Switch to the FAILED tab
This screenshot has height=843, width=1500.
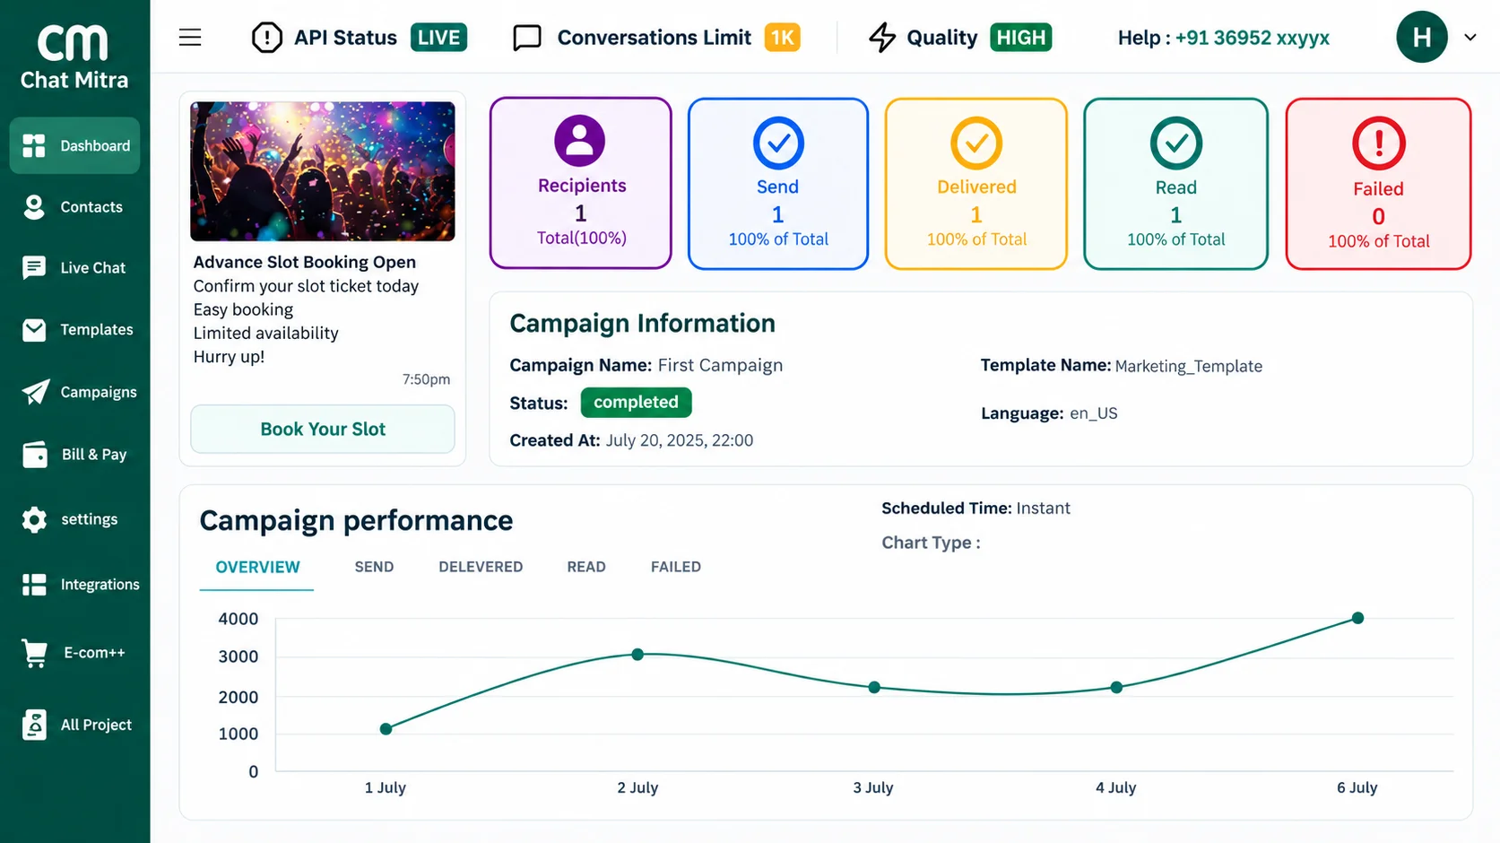[x=676, y=568]
